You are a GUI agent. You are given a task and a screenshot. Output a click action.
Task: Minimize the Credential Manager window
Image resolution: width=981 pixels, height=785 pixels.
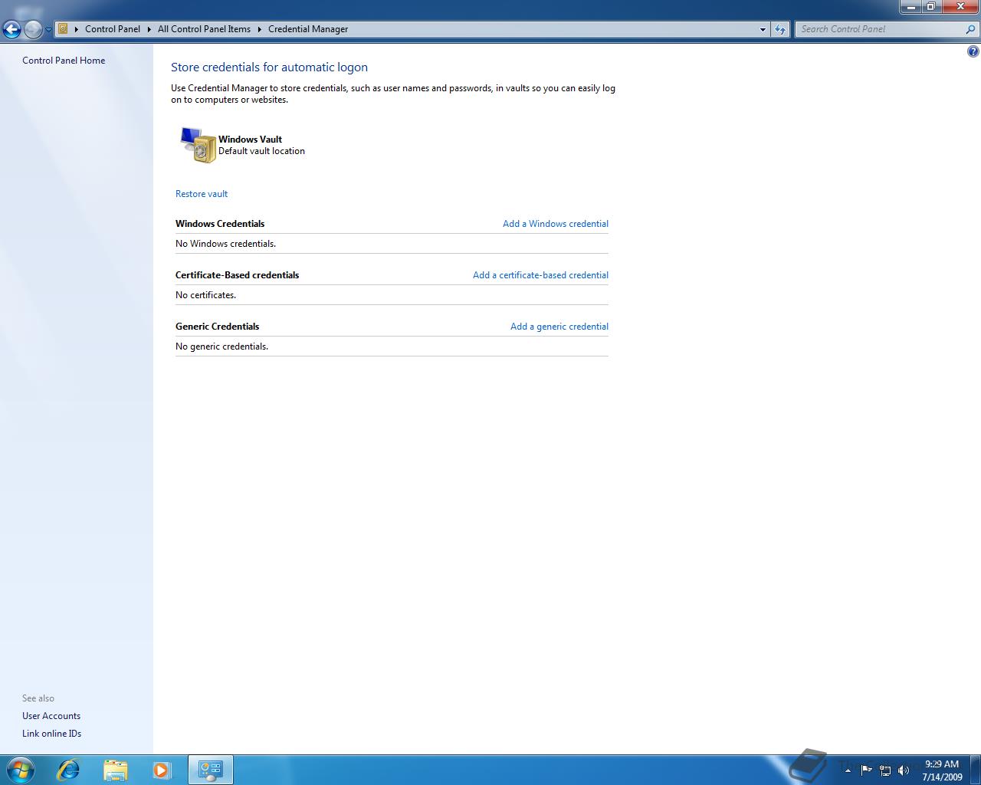(910, 7)
